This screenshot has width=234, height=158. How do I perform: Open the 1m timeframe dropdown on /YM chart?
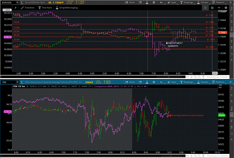coord(161,82)
